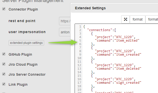
Task: Click the "item_deleted" command value
Action: pos(128,68)
